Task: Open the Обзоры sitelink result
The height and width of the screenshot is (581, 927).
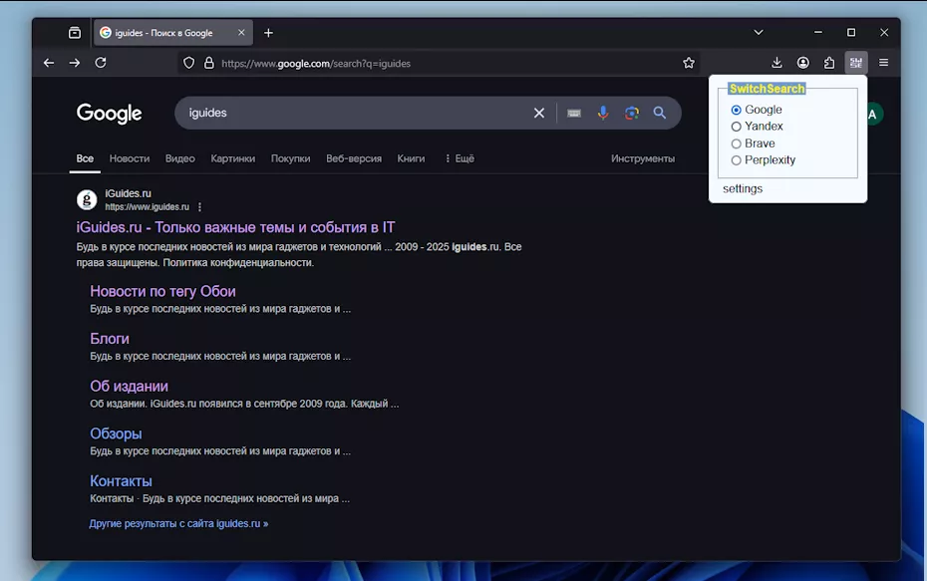Action: (116, 434)
